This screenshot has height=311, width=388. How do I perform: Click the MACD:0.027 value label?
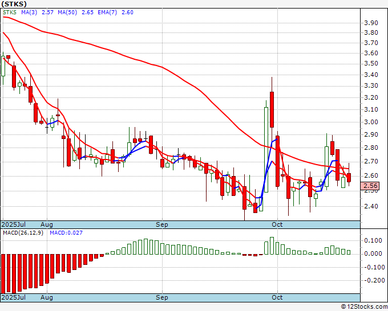66,233
